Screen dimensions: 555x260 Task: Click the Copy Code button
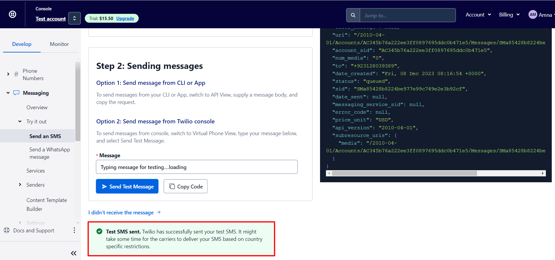[185, 186]
